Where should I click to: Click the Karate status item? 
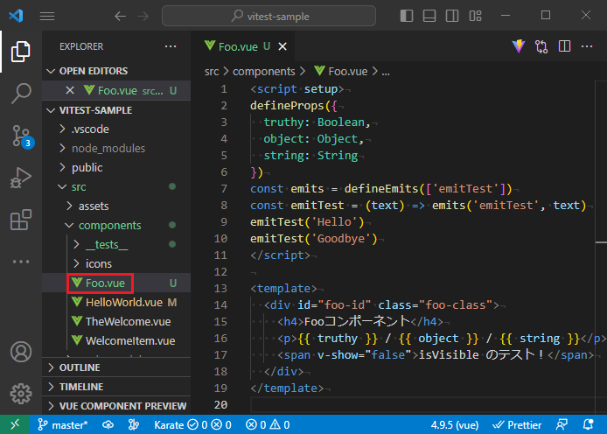pos(192,424)
